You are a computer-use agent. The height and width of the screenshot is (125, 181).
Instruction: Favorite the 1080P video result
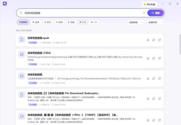148,120
